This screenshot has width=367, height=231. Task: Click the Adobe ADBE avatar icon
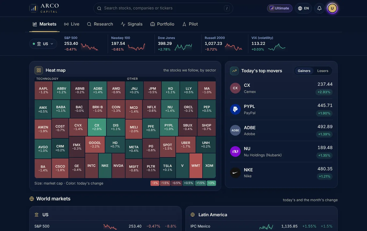[x=235, y=131]
